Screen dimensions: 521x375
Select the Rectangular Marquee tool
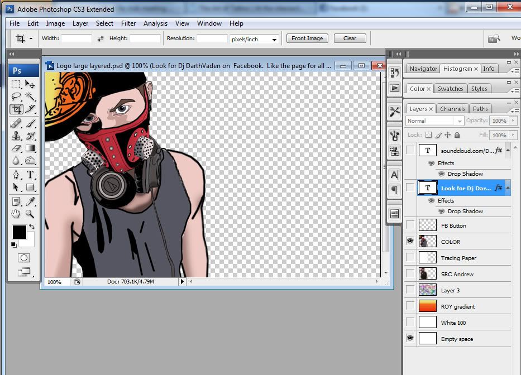[16, 84]
